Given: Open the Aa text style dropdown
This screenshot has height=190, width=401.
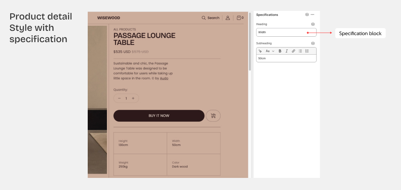Looking at the screenshot, I should (270, 51).
